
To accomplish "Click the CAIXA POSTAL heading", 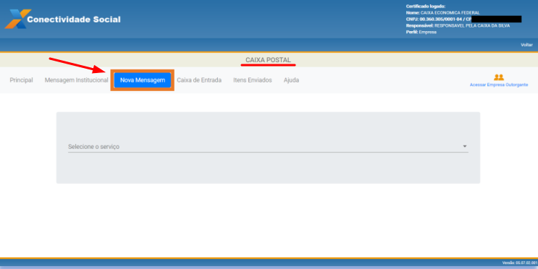I will [268, 60].
